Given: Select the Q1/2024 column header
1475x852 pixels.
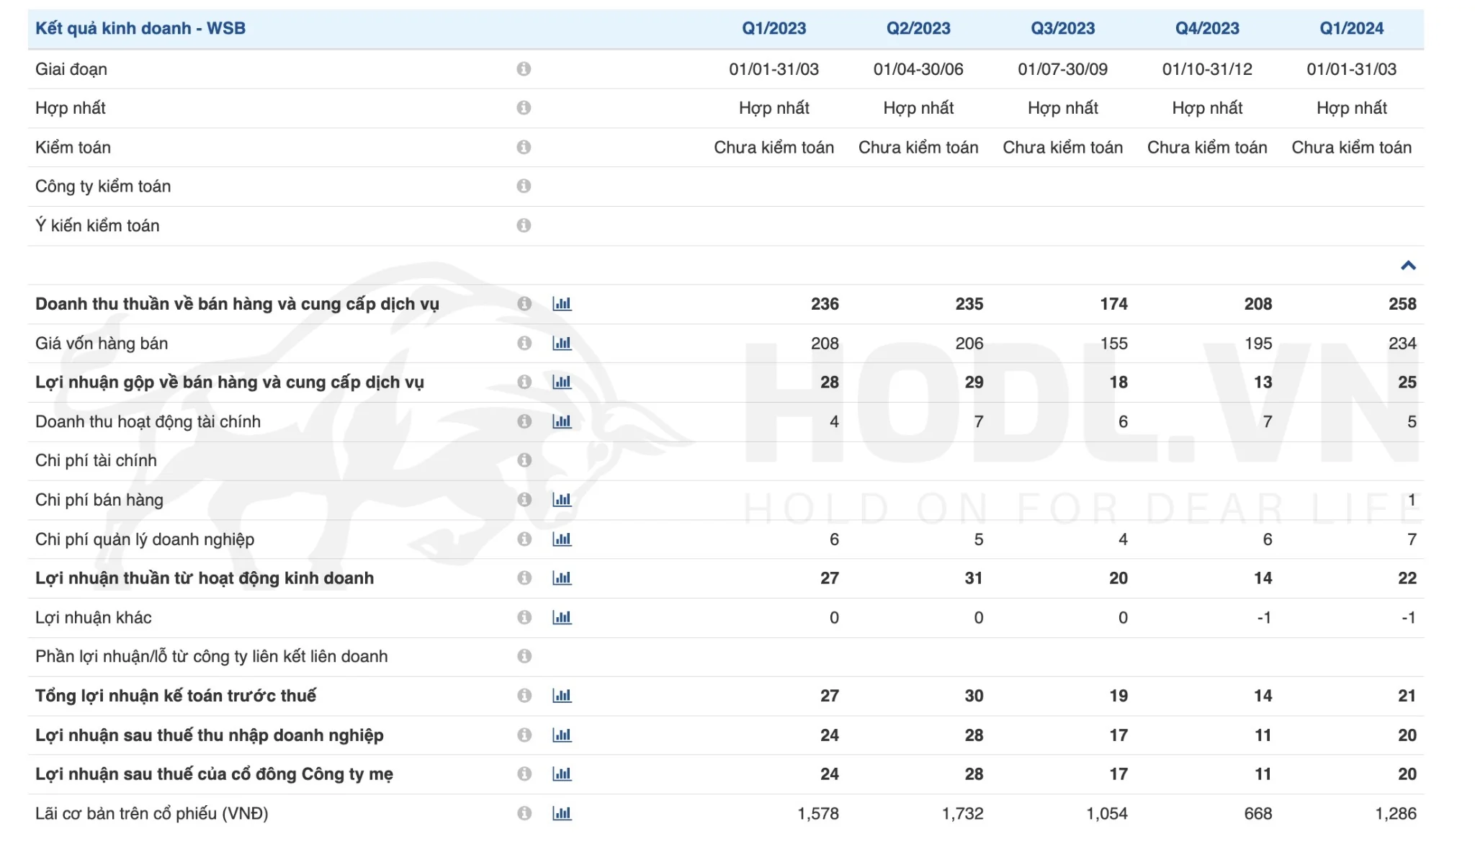Looking at the screenshot, I should tap(1351, 29).
